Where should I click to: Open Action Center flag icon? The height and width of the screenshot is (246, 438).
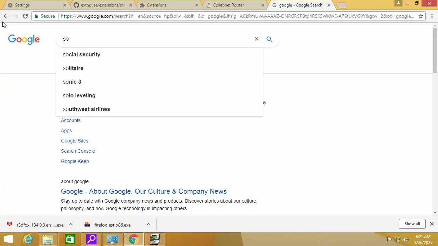(x=389, y=239)
